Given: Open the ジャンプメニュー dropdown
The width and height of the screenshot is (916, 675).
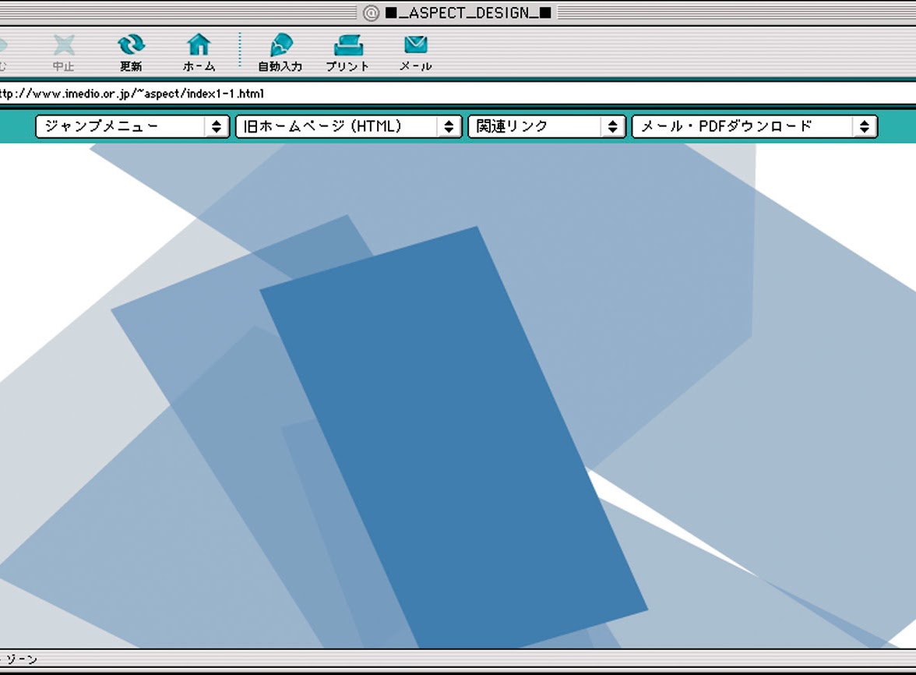Looking at the screenshot, I should tap(131, 126).
